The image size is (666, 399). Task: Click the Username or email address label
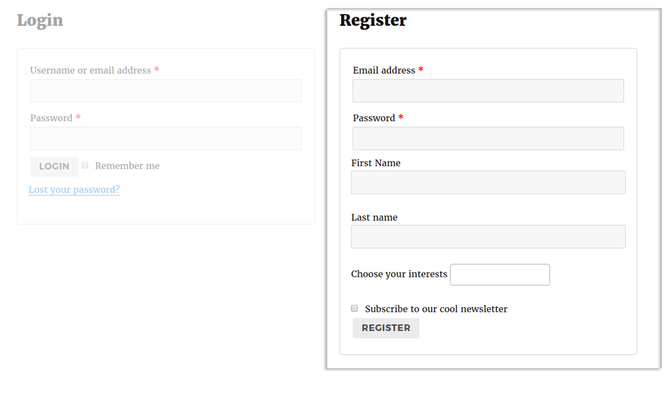[x=91, y=70]
